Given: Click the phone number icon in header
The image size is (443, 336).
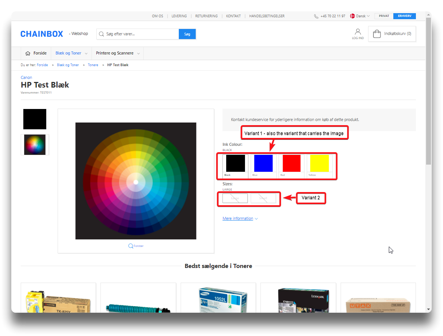Looking at the screenshot, I should click(x=316, y=16).
